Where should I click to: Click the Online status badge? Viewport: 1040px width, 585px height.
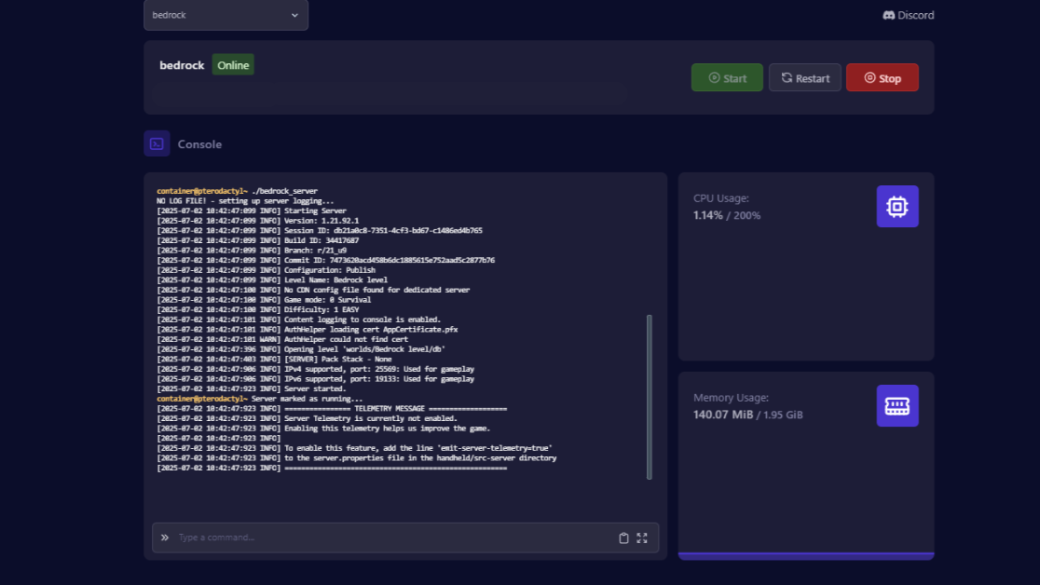coord(233,65)
